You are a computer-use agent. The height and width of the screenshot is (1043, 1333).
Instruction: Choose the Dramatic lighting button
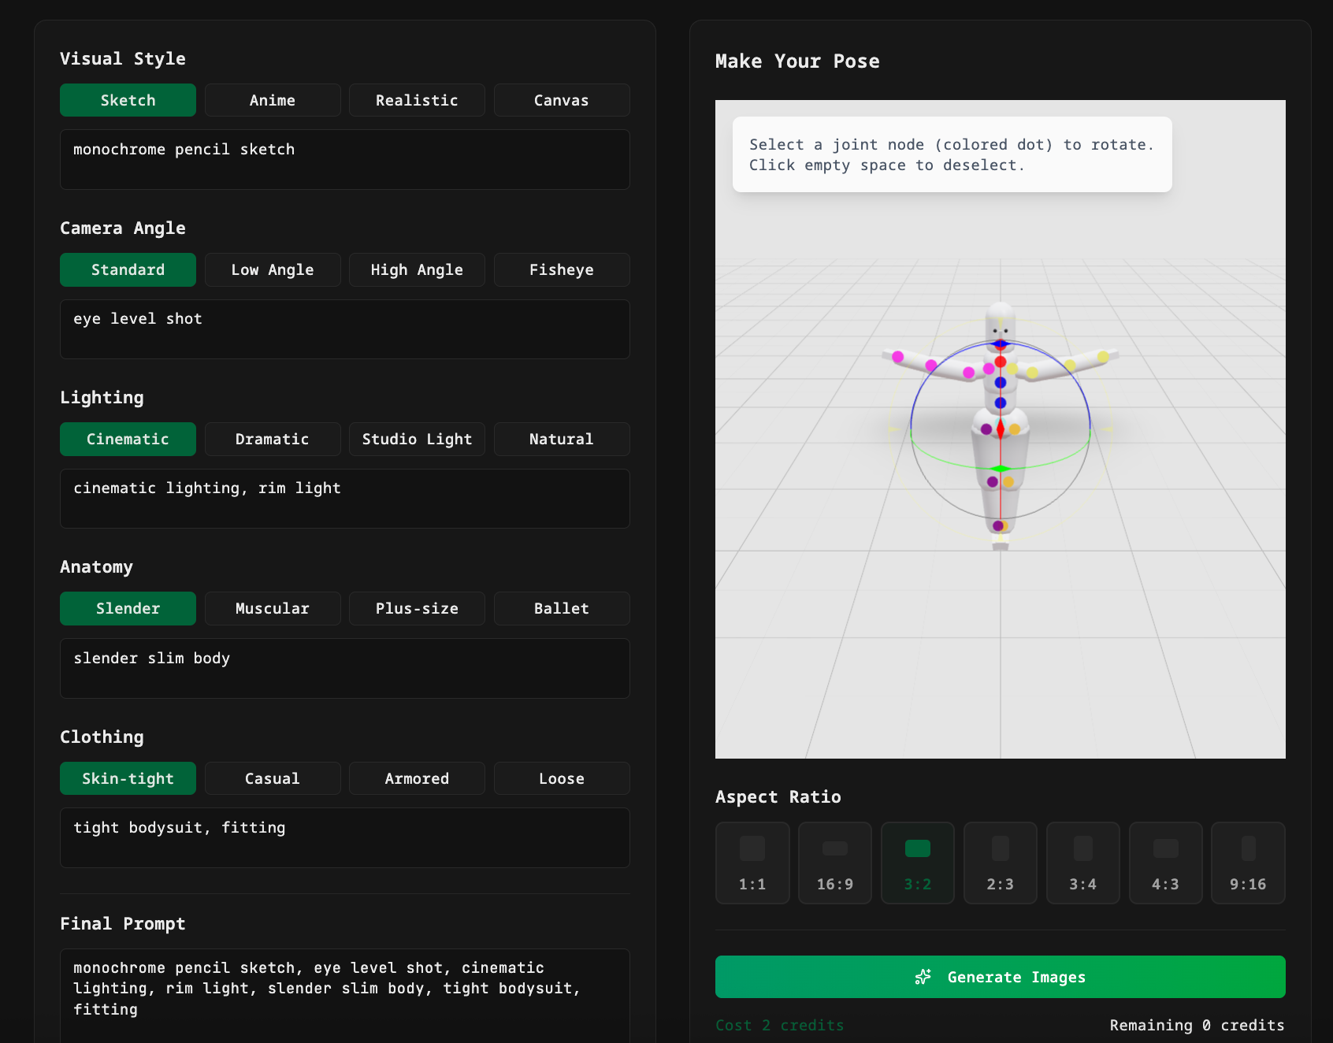pyautogui.click(x=273, y=439)
